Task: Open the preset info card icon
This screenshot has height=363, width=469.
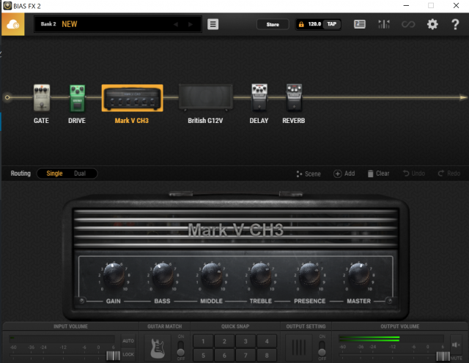Action: [x=360, y=24]
